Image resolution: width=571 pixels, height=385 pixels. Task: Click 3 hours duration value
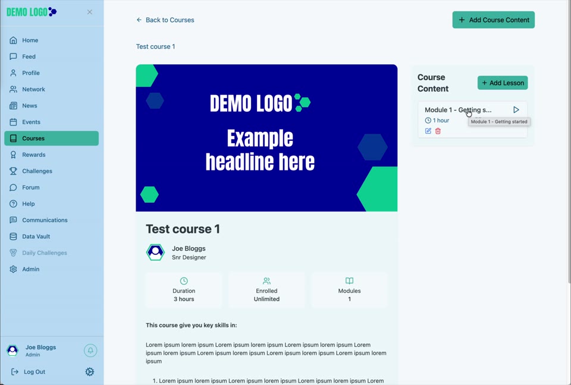tap(184, 299)
